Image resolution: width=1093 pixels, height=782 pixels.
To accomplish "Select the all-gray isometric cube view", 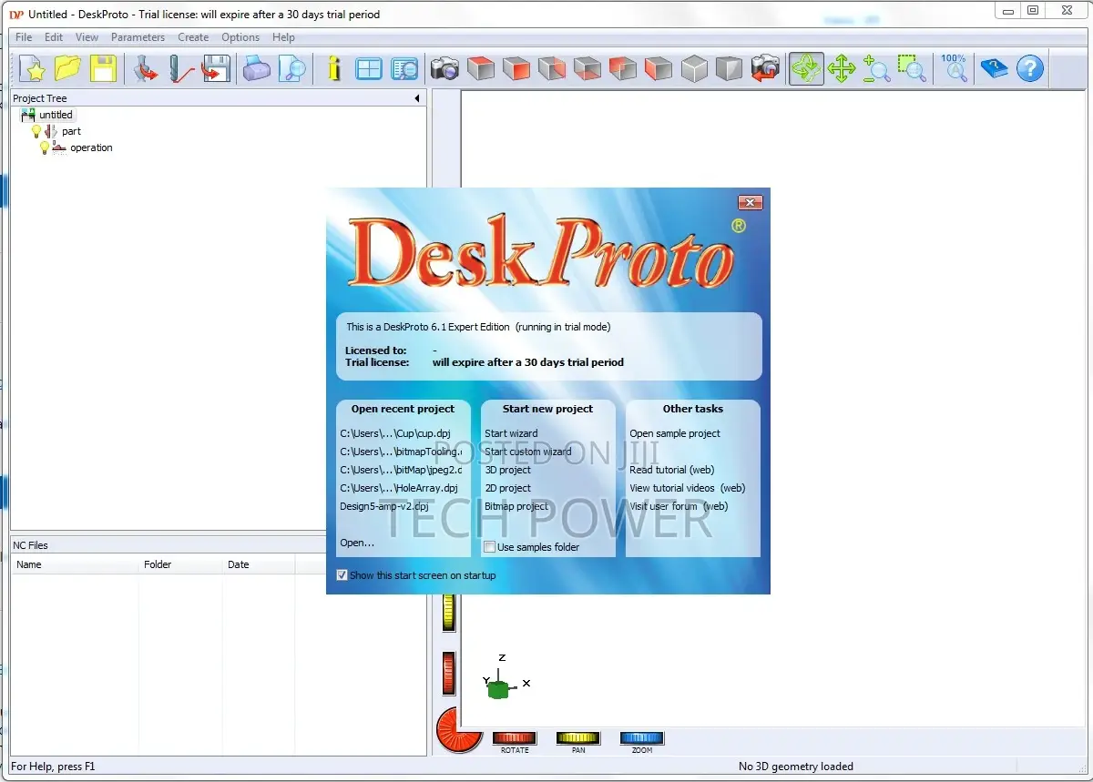I will point(694,68).
